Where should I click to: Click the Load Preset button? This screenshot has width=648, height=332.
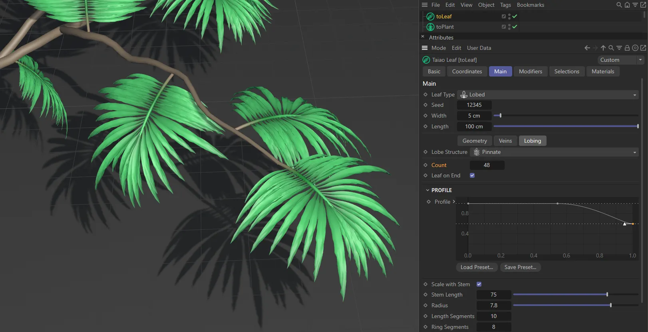pyautogui.click(x=477, y=267)
